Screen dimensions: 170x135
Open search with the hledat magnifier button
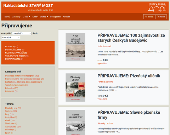(149, 17)
